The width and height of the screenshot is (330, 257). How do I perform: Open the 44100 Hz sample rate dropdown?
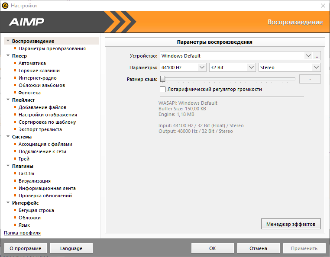pos(202,67)
